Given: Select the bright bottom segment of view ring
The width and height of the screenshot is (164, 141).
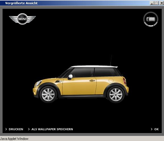Looking at the screenshot, I should [x=151, y=26].
